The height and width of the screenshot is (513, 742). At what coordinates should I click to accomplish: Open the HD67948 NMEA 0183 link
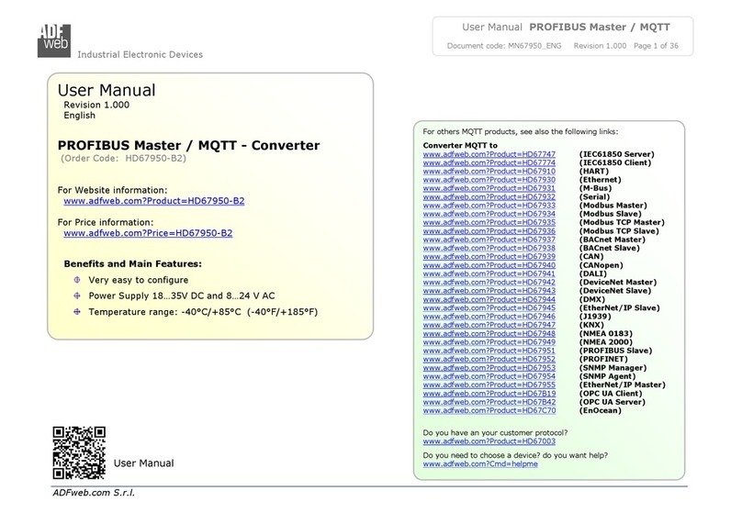click(x=489, y=334)
